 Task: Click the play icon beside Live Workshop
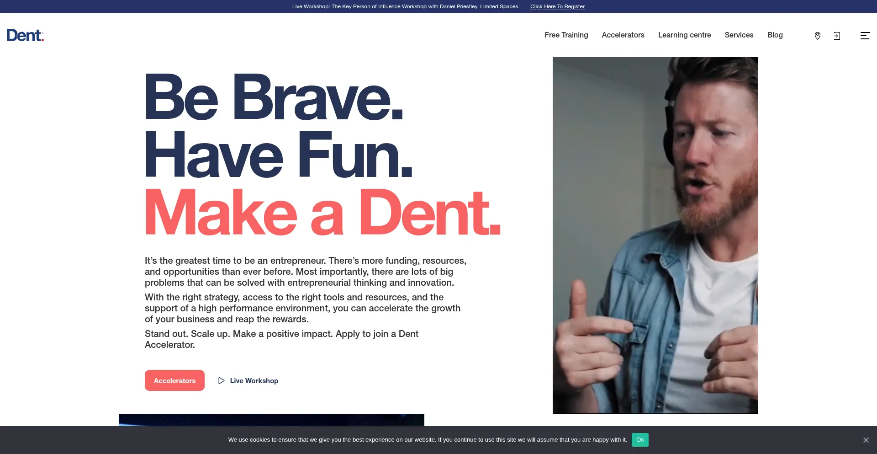pos(222,380)
